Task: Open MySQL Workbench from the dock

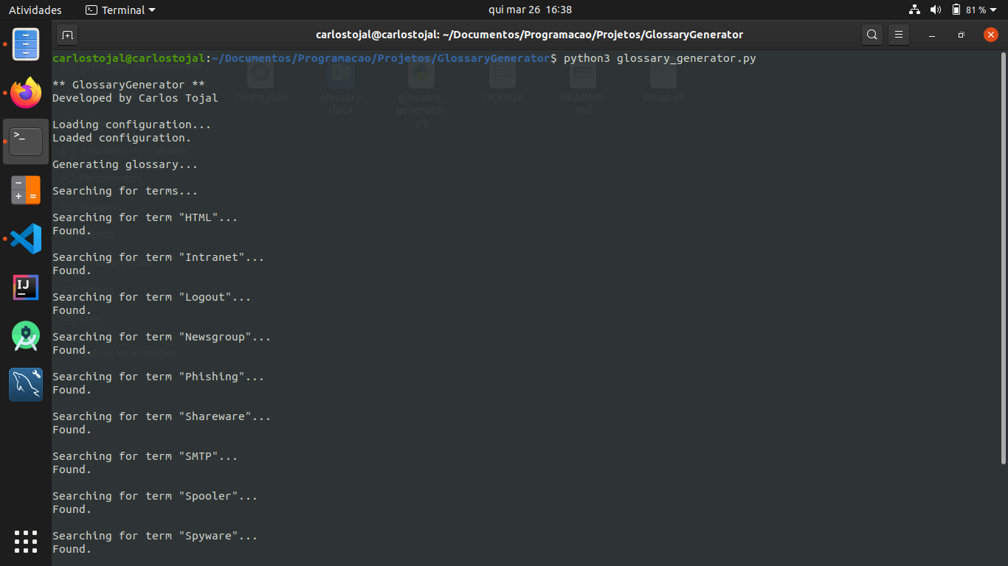Action: [x=26, y=385]
